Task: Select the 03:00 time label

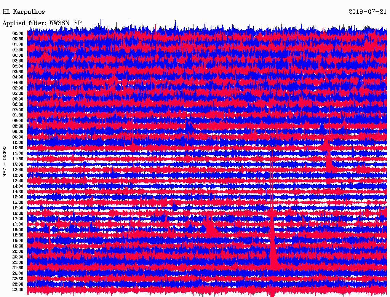Action: click(x=18, y=66)
